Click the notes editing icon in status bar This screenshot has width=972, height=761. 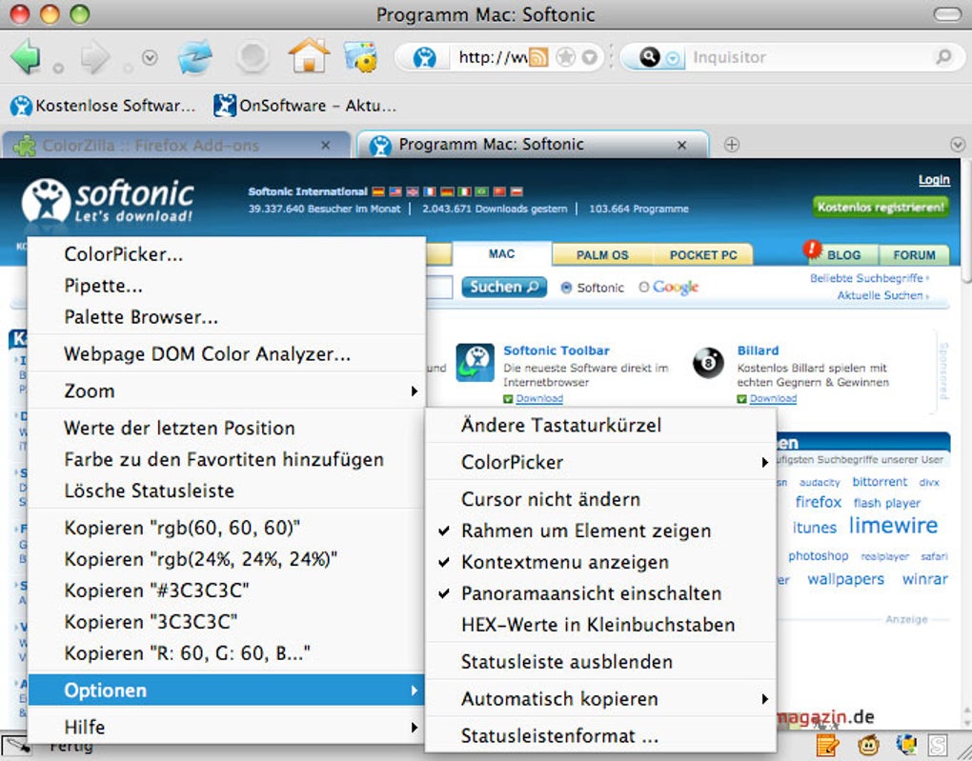coord(825,745)
